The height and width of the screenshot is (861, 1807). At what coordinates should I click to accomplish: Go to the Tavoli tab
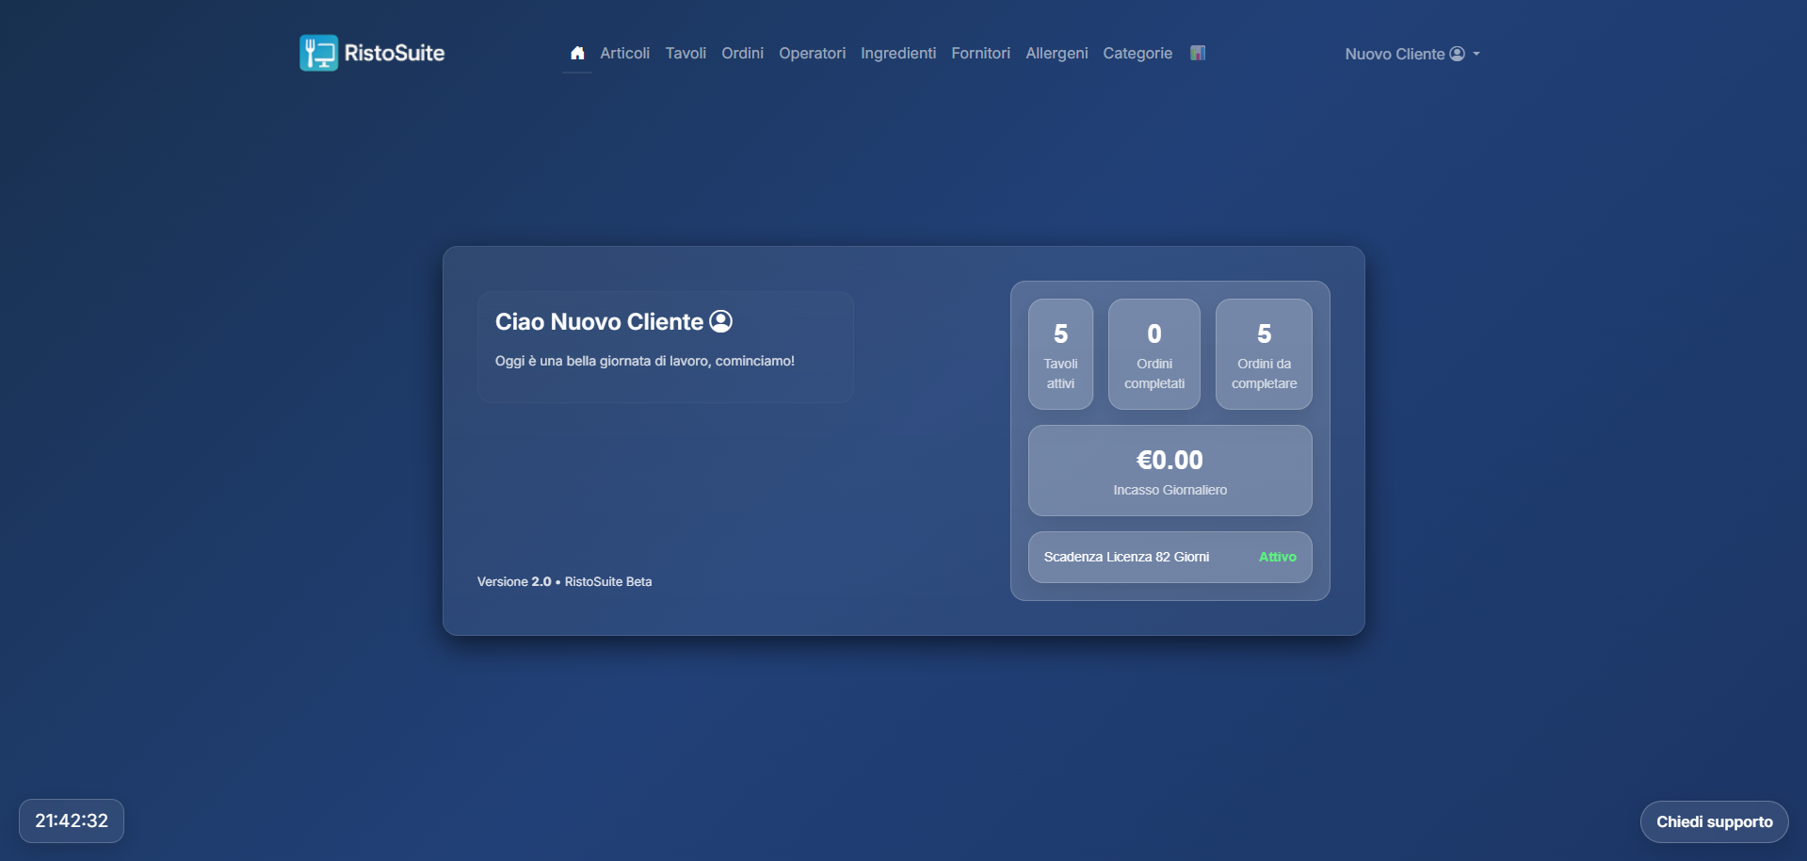686,54
